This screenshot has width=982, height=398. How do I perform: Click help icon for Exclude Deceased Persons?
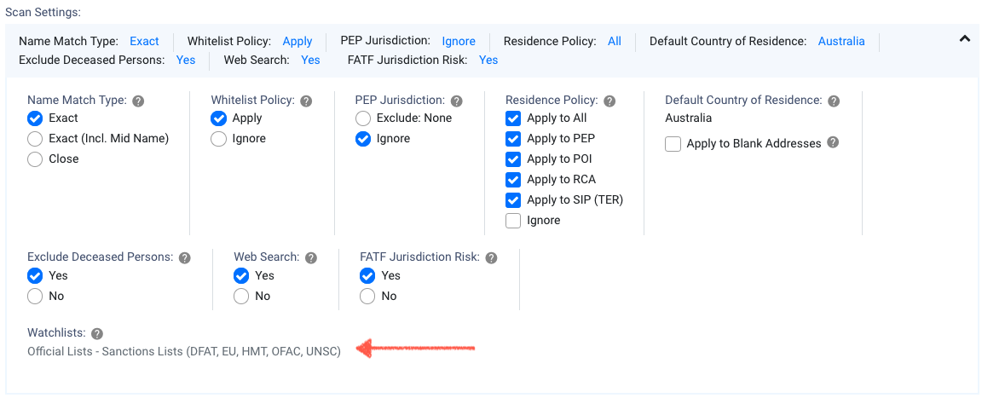pyautogui.click(x=185, y=257)
